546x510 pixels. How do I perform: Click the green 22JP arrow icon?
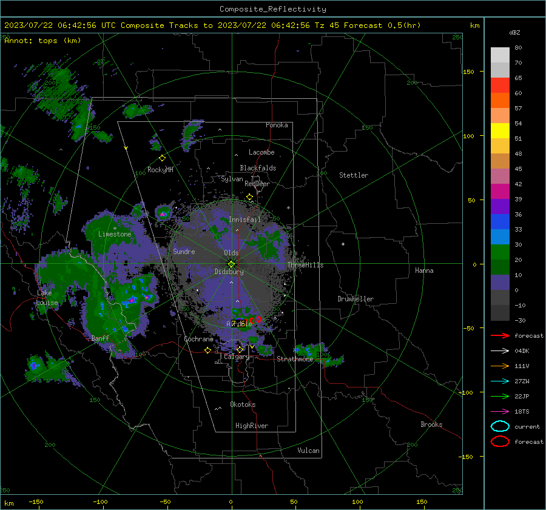coord(500,396)
